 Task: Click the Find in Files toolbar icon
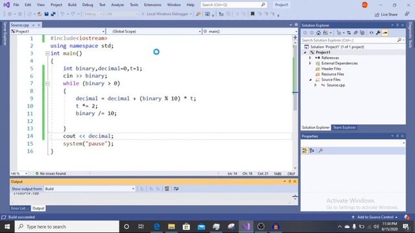click(198, 14)
